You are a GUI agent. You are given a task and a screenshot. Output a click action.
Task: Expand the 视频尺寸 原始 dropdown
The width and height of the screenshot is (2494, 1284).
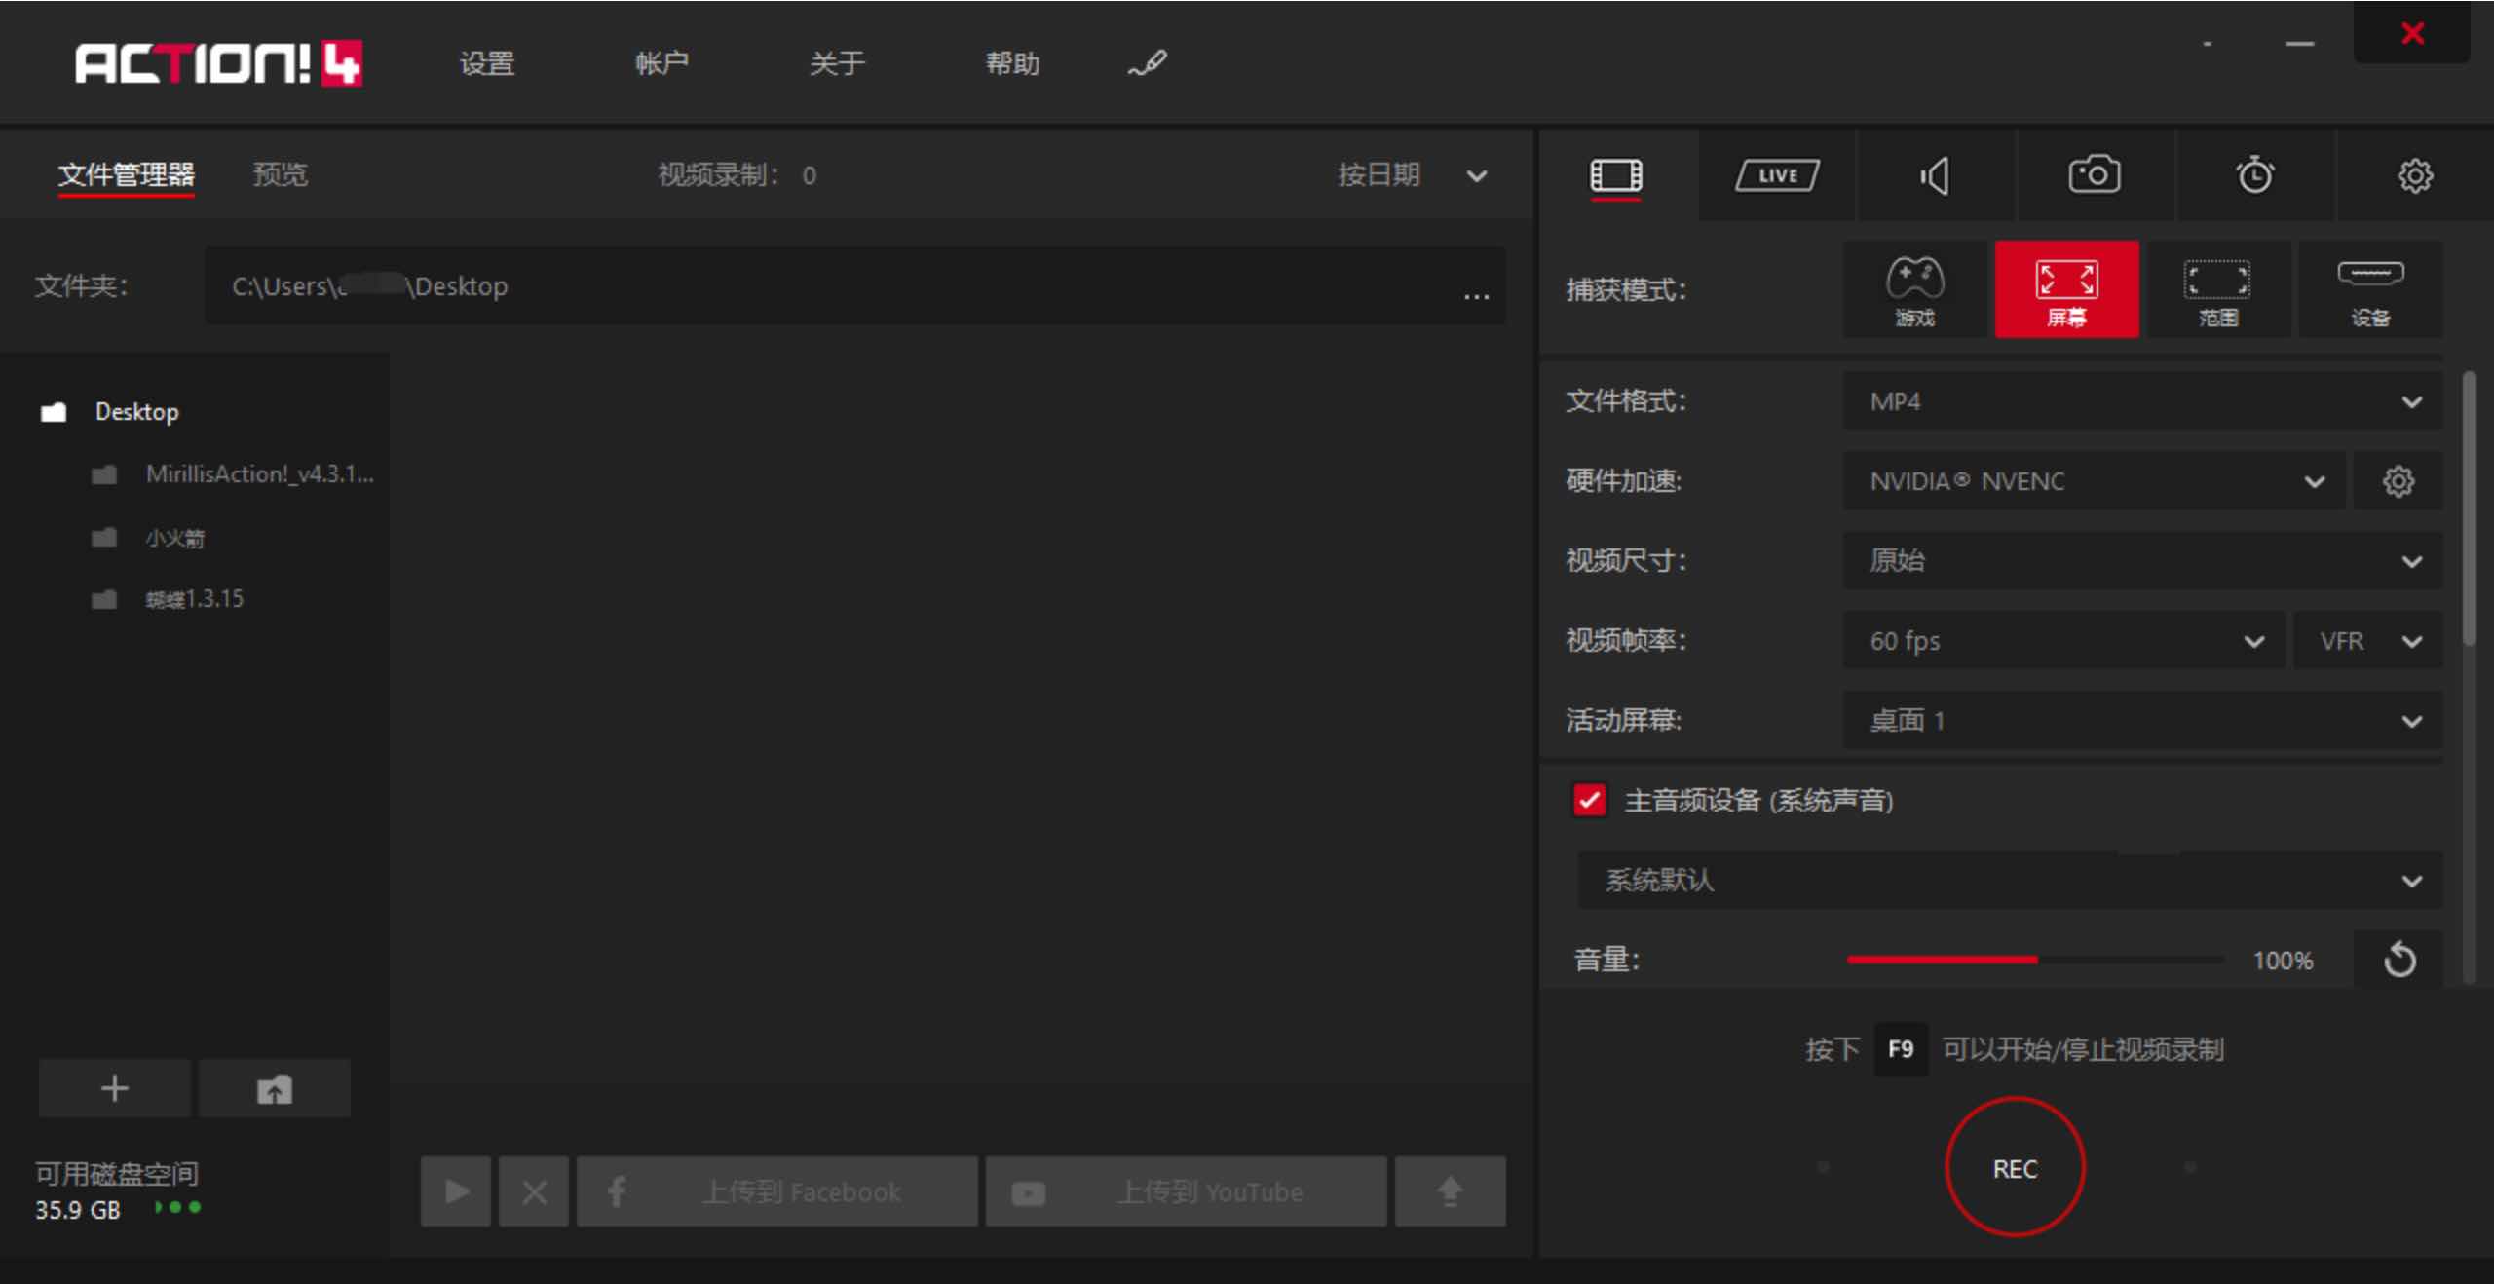click(x=2141, y=561)
